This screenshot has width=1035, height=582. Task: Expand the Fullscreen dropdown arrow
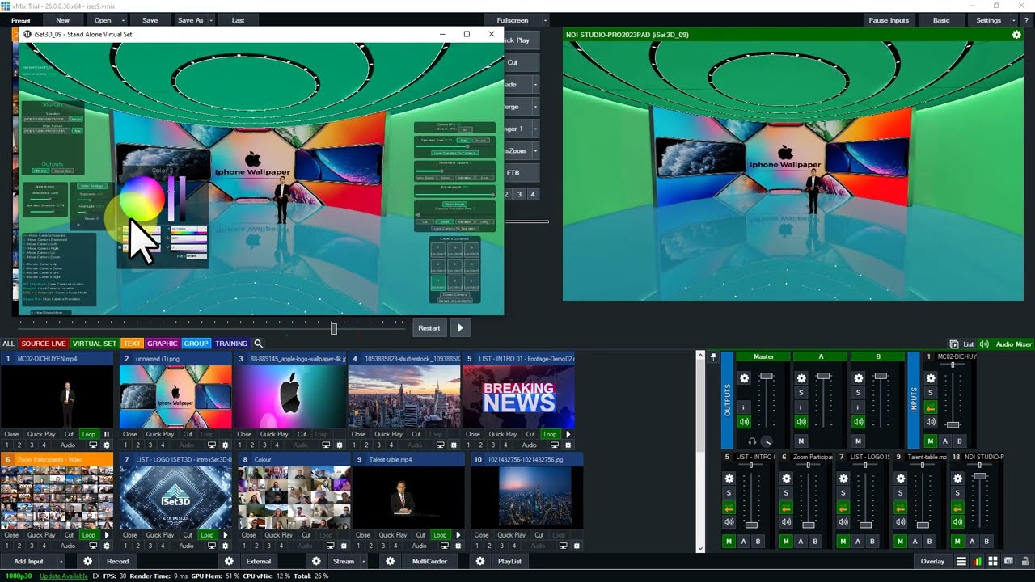[545, 20]
